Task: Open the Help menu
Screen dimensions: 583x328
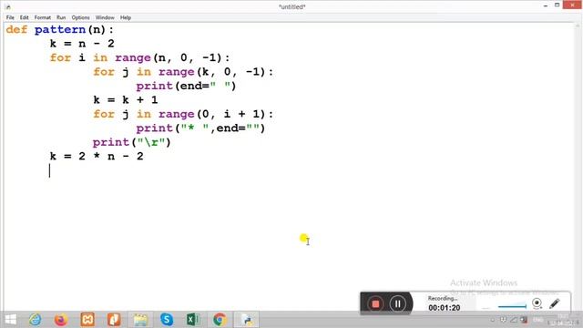Action: click(126, 17)
